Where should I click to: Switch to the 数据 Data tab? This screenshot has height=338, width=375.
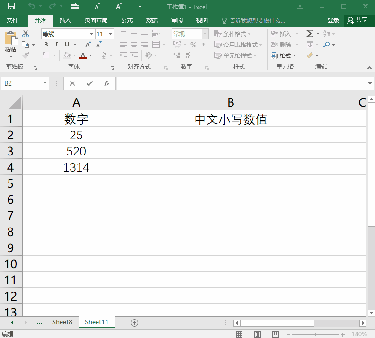[x=152, y=20]
